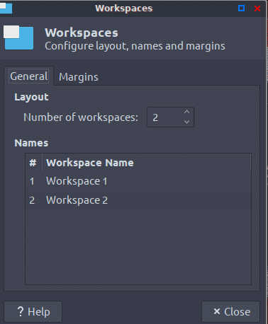Click row number 2 in Names list
This screenshot has height=324, width=268.
(x=32, y=200)
